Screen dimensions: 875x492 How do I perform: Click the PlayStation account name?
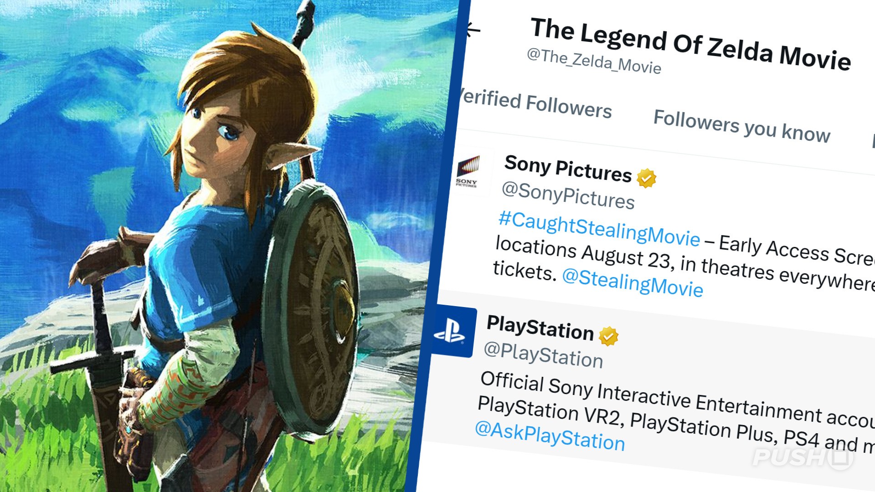540,328
